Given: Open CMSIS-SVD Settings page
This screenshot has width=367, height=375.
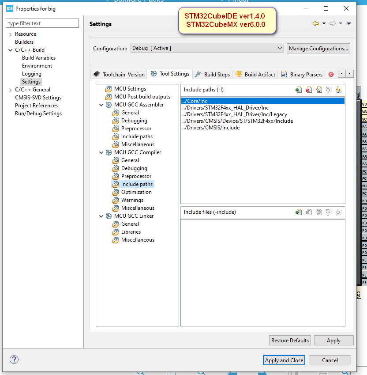Looking at the screenshot, I should tap(38, 98).
